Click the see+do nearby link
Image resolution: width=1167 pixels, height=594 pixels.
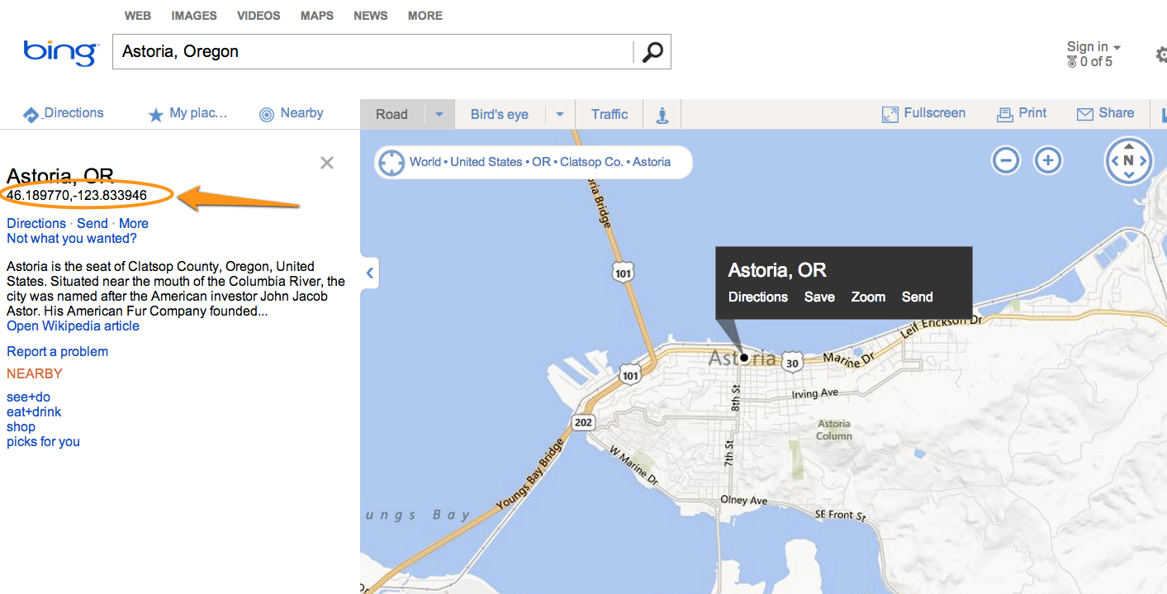pos(28,397)
